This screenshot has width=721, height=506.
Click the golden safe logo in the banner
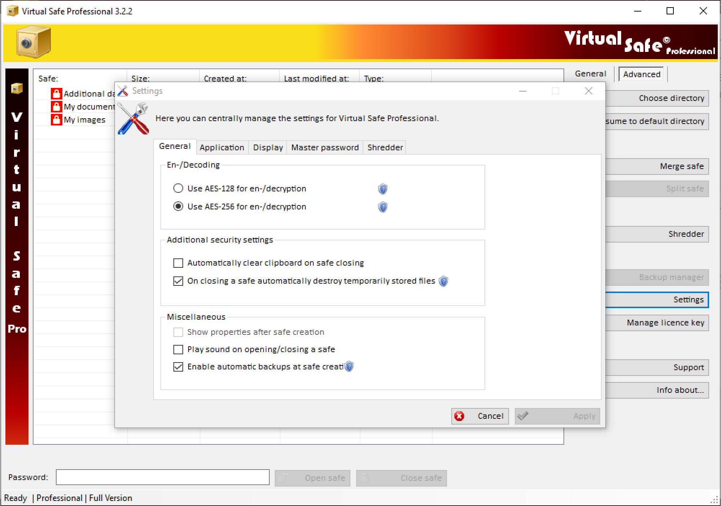pyautogui.click(x=33, y=42)
